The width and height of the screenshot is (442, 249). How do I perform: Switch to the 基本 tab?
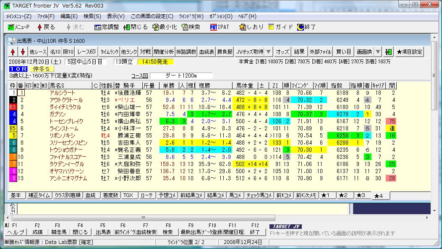coord(16,195)
